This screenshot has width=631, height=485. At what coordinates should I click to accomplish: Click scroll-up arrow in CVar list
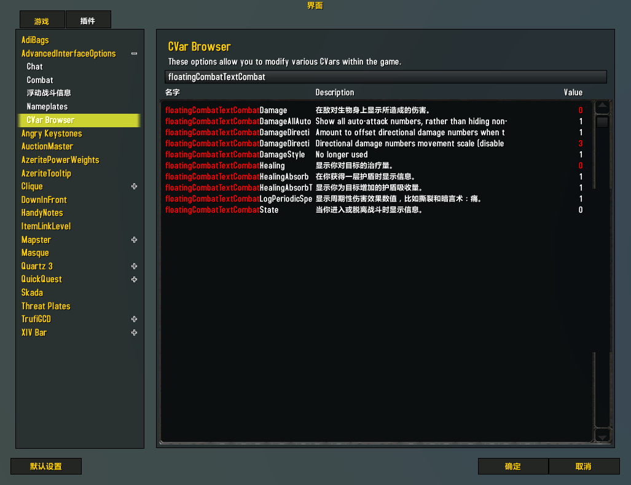(602, 108)
